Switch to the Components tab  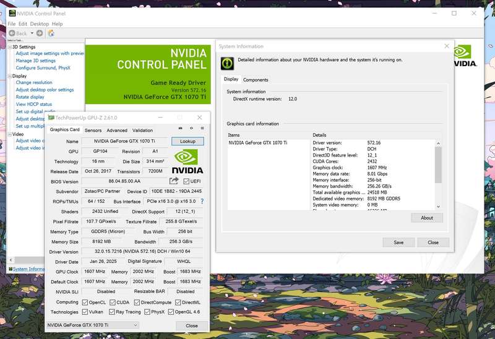point(256,80)
